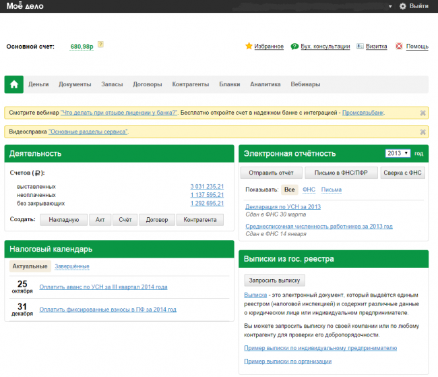Click the green chat bubble icon

[x=294, y=47]
